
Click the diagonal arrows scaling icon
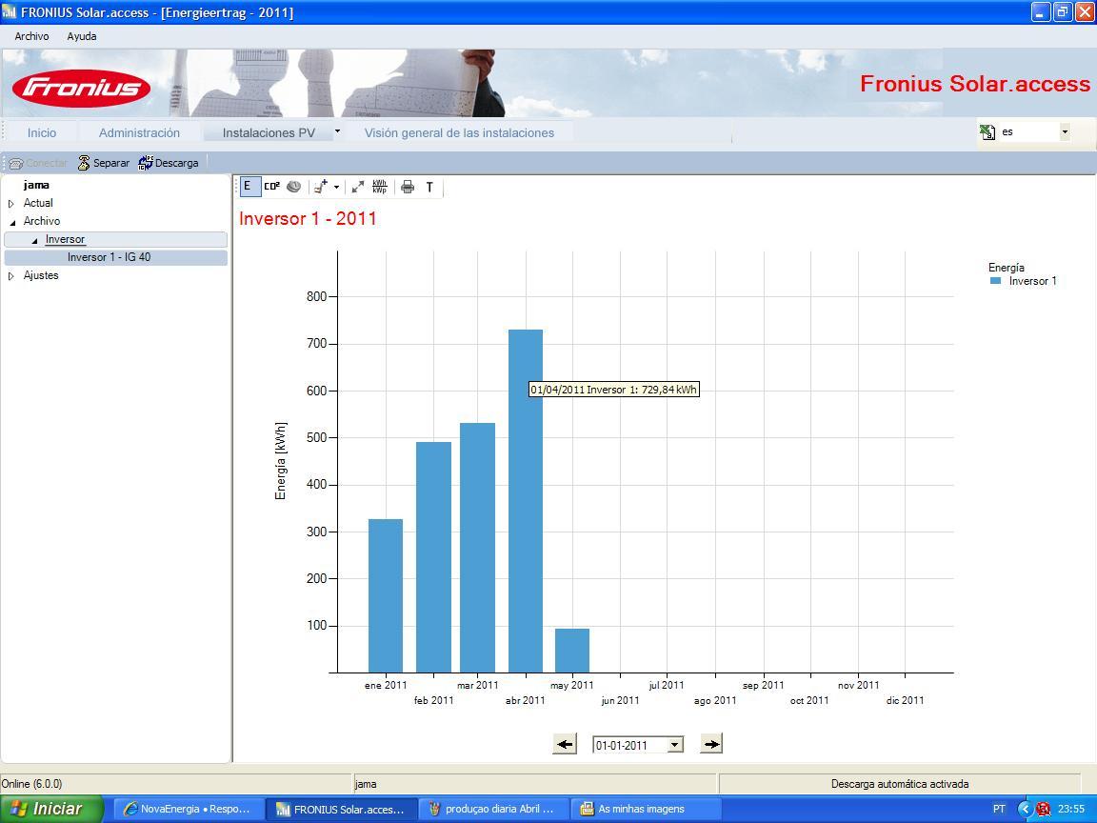(357, 187)
